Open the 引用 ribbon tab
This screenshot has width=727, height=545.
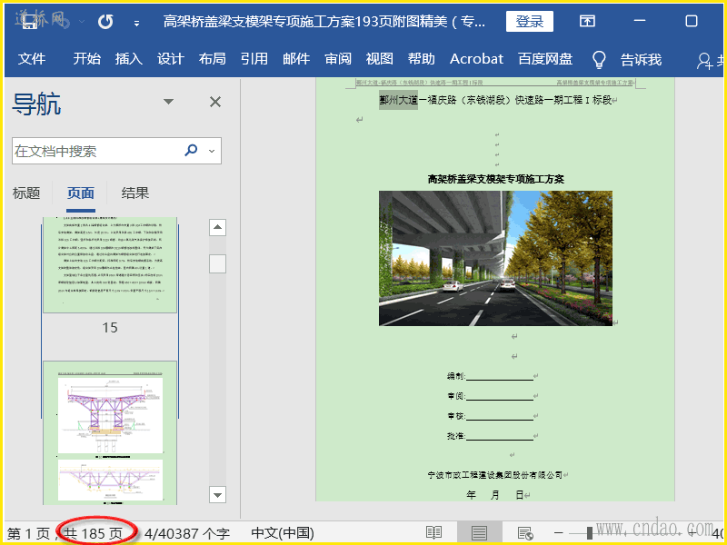click(254, 59)
